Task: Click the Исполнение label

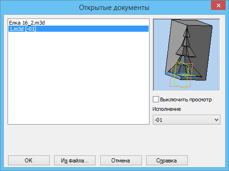Action: pyautogui.click(x=167, y=109)
